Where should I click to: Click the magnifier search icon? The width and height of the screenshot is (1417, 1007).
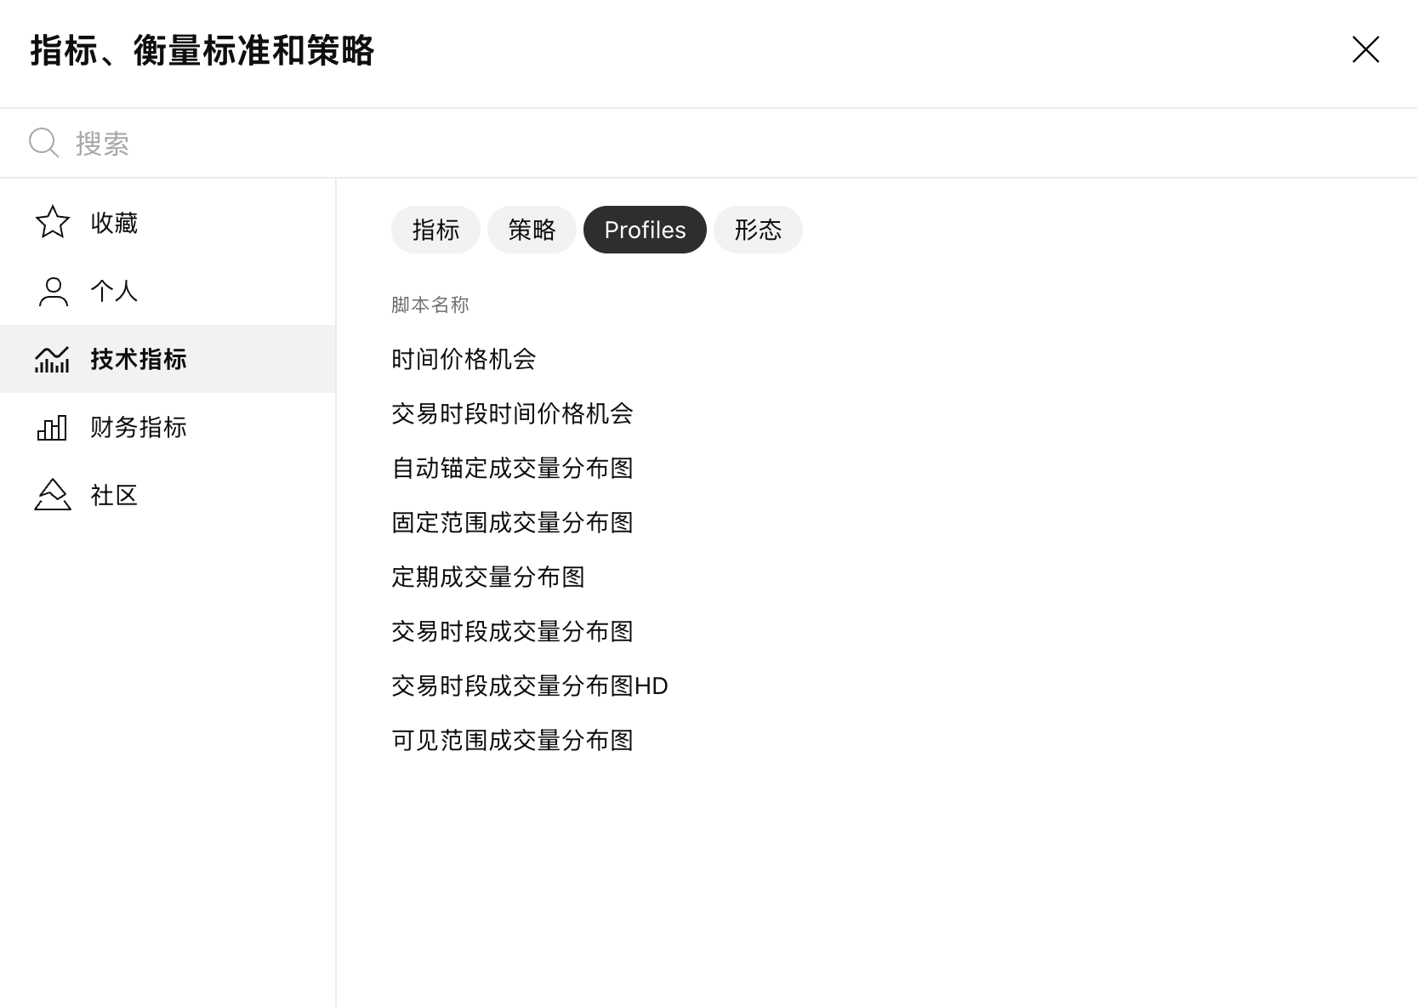click(x=43, y=143)
